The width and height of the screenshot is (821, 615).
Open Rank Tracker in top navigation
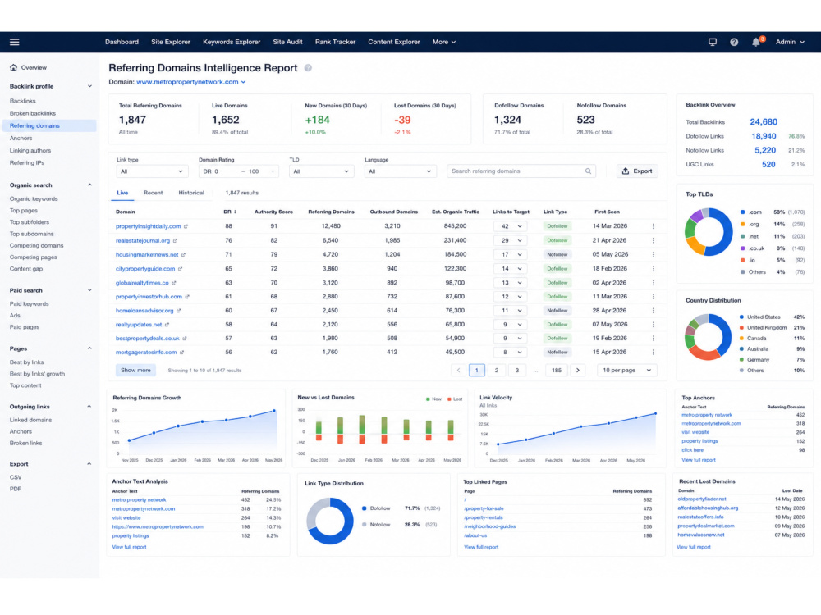click(335, 42)
